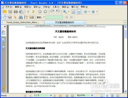Open the zoom percentage dropdown 82.47%

(92, 95)
